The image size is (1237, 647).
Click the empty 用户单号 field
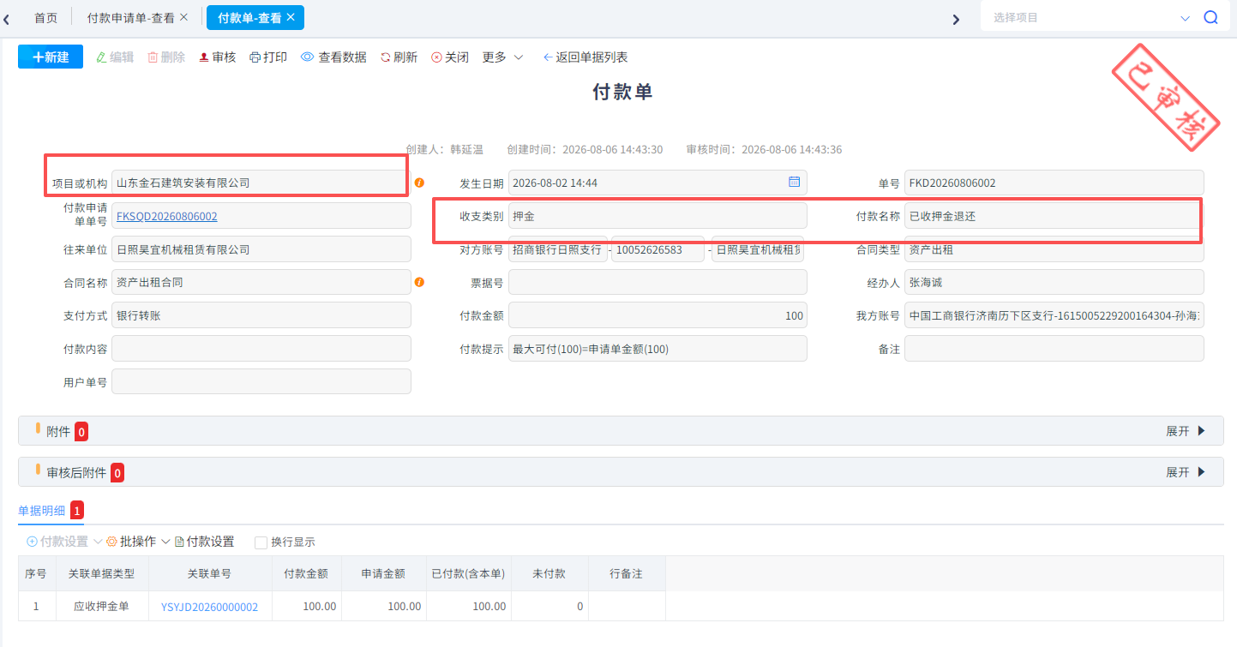tap(261, 381)
